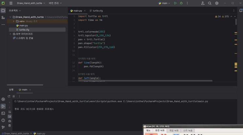Toggle soft-wrap in the run console
The height and width of the screenshot is (135, 243).
tap(9, 112)
